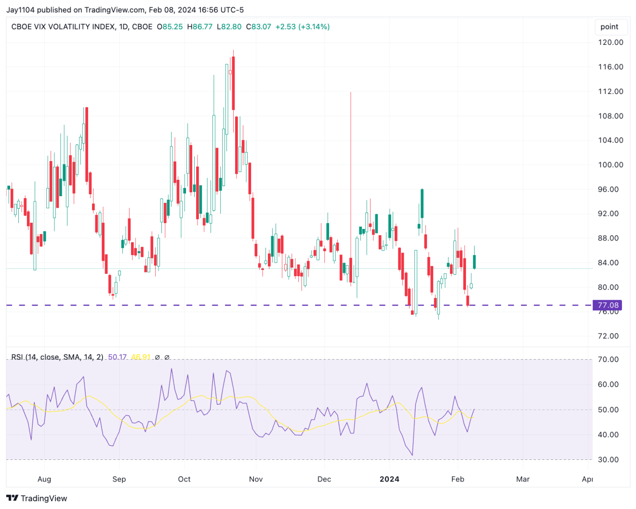This screenshot has width=636, height=509.
Task: Click the 96.00 price axis label
Action: coord(609,189)
